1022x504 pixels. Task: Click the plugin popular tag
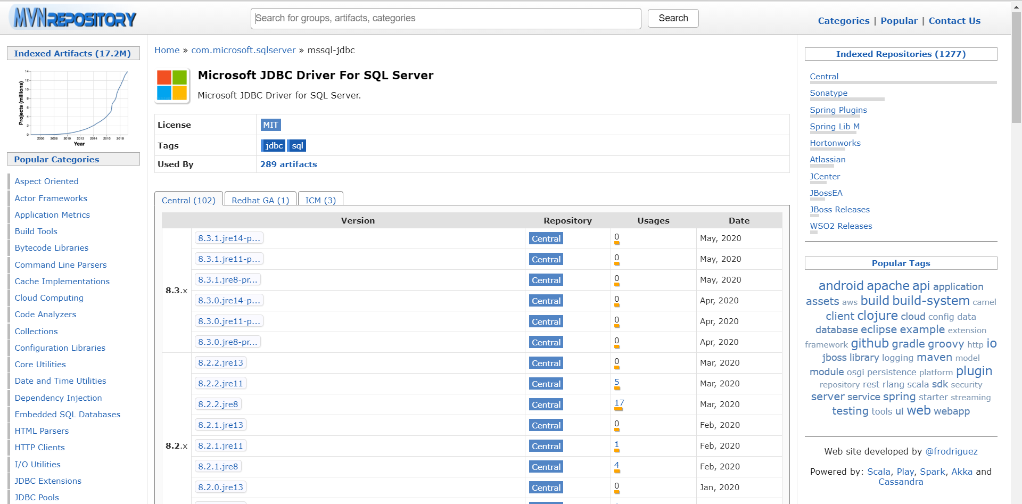click(974, 371)
